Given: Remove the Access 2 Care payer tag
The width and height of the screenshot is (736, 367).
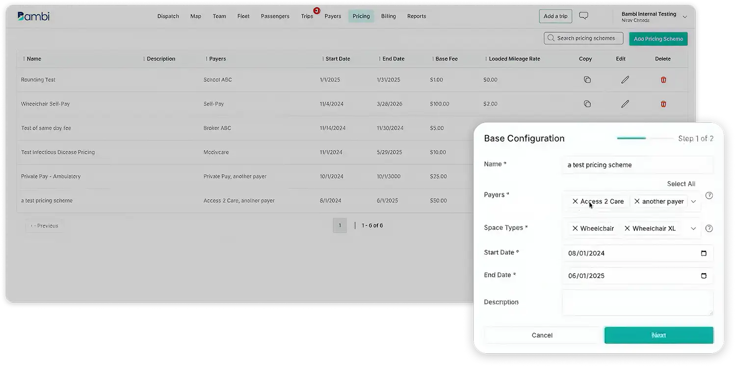Looking at the screenshot, I should (x=575, y=201).
